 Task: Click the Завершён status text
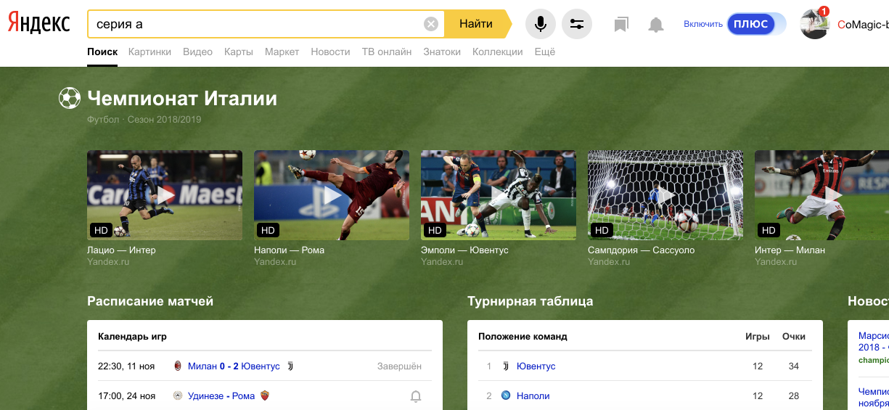pyautogui.click(x=399, y=366)
